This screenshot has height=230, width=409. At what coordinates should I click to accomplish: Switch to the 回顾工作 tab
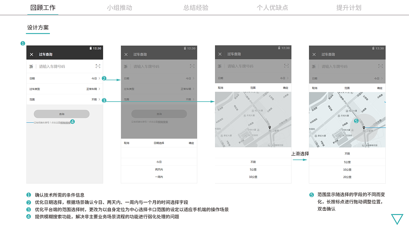point(43,8)
